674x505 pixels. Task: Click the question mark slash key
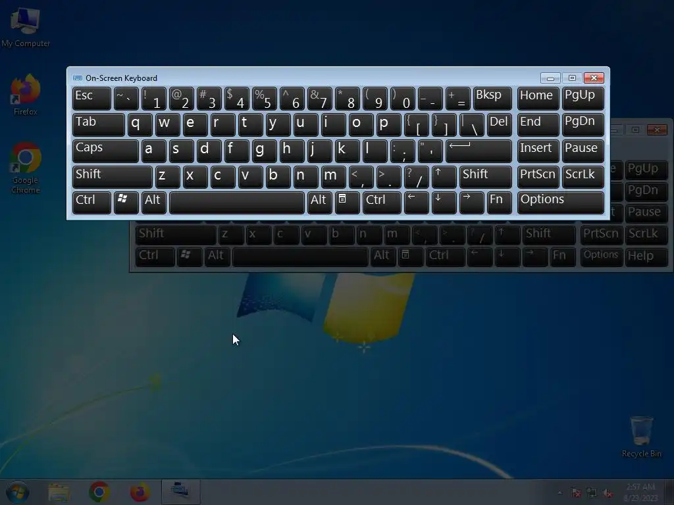417,177
